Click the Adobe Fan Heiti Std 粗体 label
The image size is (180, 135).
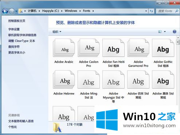point(114,64)
